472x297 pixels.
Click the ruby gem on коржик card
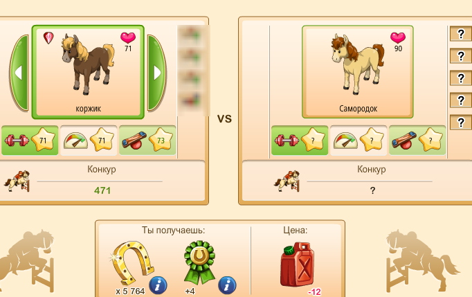click(x=48, y=37)
